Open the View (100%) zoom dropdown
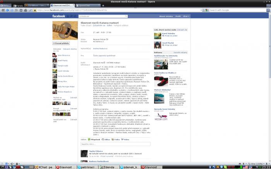 (256, 164)
